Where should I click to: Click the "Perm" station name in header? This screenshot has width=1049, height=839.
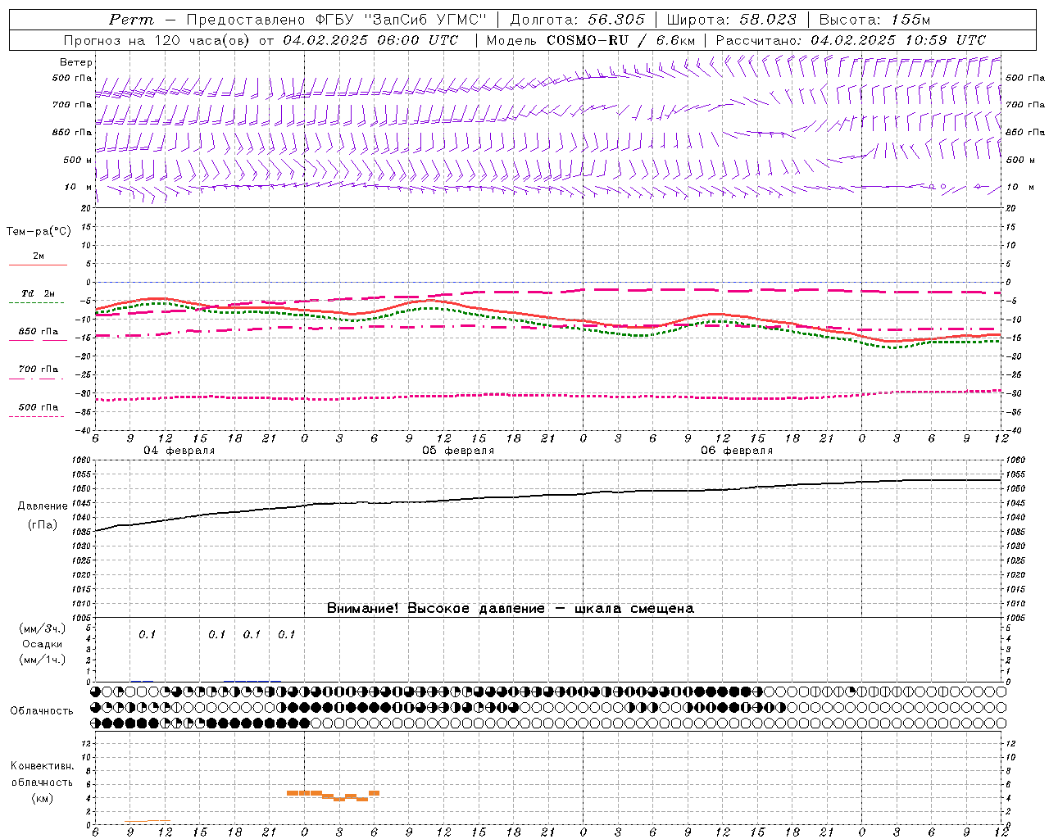pos(130,20)
